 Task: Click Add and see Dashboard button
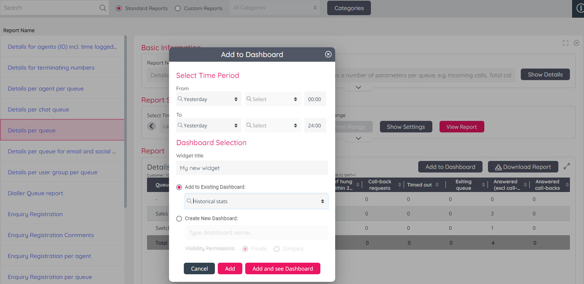[x=282, y=269]
